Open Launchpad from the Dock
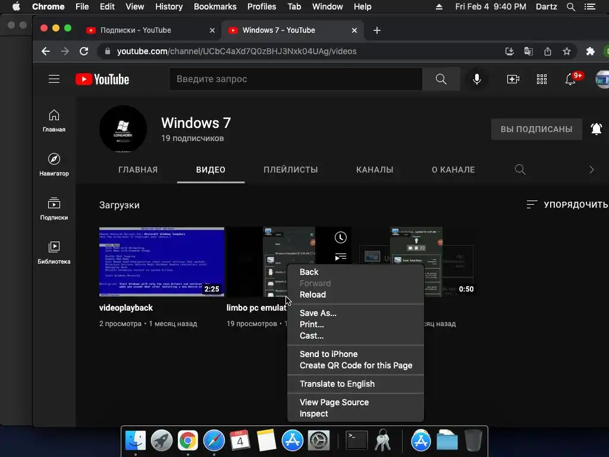This screenshot has width=609, height=457. [162, 441]
